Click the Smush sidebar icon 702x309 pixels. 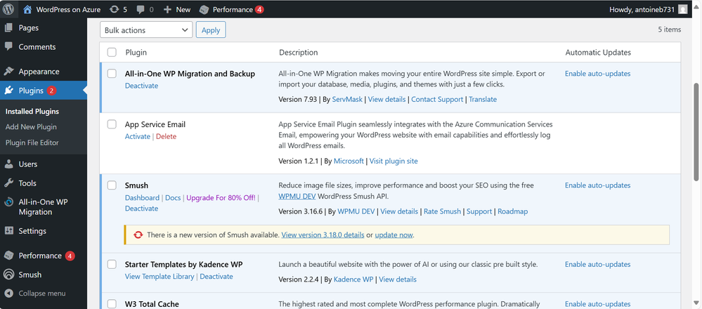tap(8, 275)
